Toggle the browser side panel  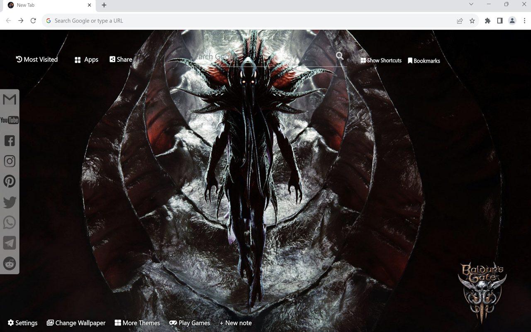[500, 21]
